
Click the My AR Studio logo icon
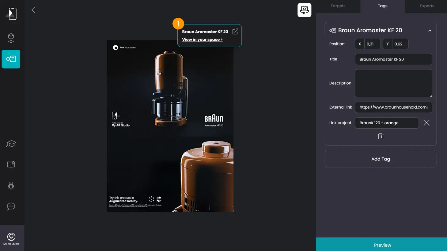point(11,14)
